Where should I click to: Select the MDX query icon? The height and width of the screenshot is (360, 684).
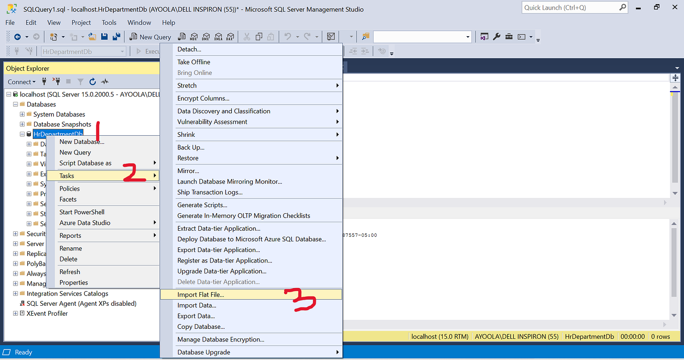click(x=194, y=37)
